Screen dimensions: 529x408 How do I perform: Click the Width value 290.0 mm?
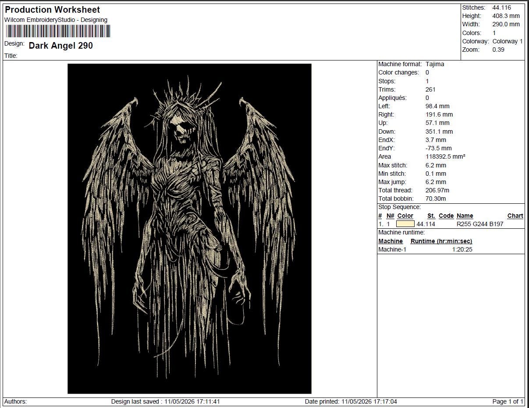coord(506,24)
